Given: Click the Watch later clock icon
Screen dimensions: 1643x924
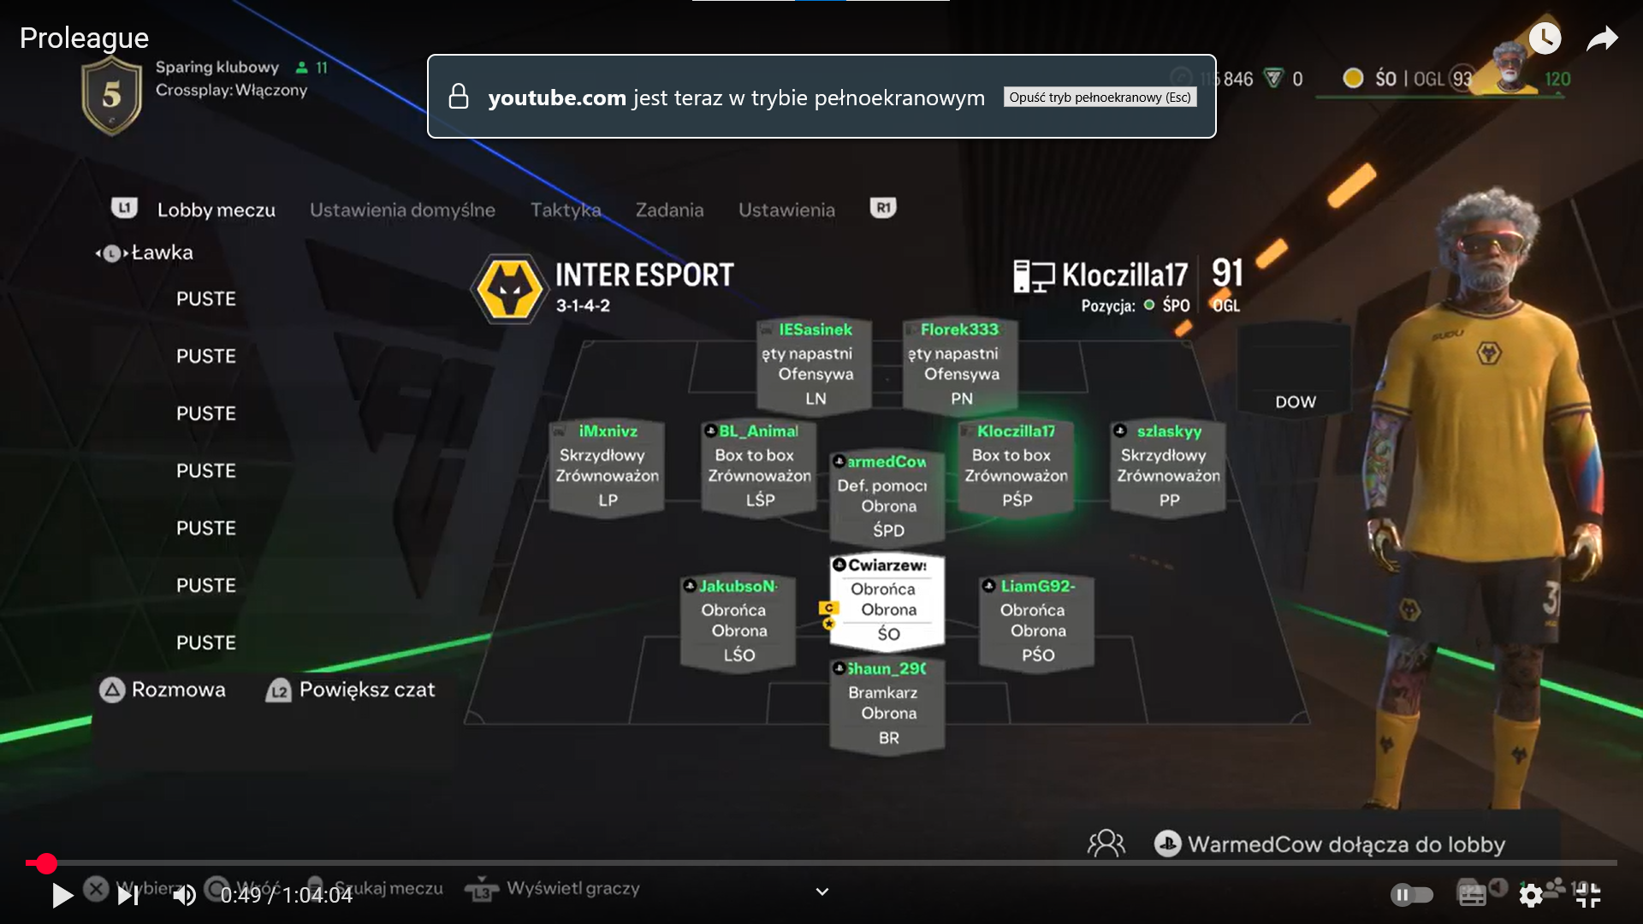Looking at the screenshot, I should tap(1545, 38).
